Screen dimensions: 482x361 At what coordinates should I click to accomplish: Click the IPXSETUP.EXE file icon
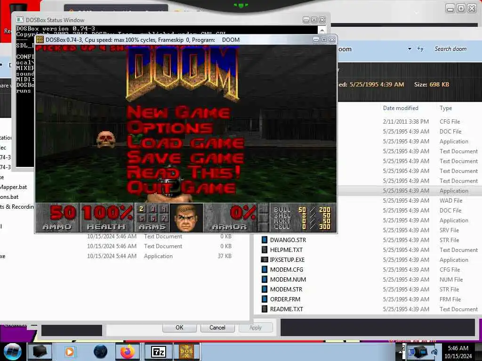tap(264, 259)
